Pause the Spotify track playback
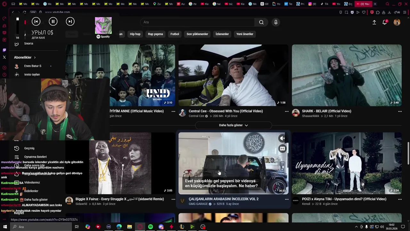Image resolution: width=410 pixels, height=231 pixels. point(53,21)
